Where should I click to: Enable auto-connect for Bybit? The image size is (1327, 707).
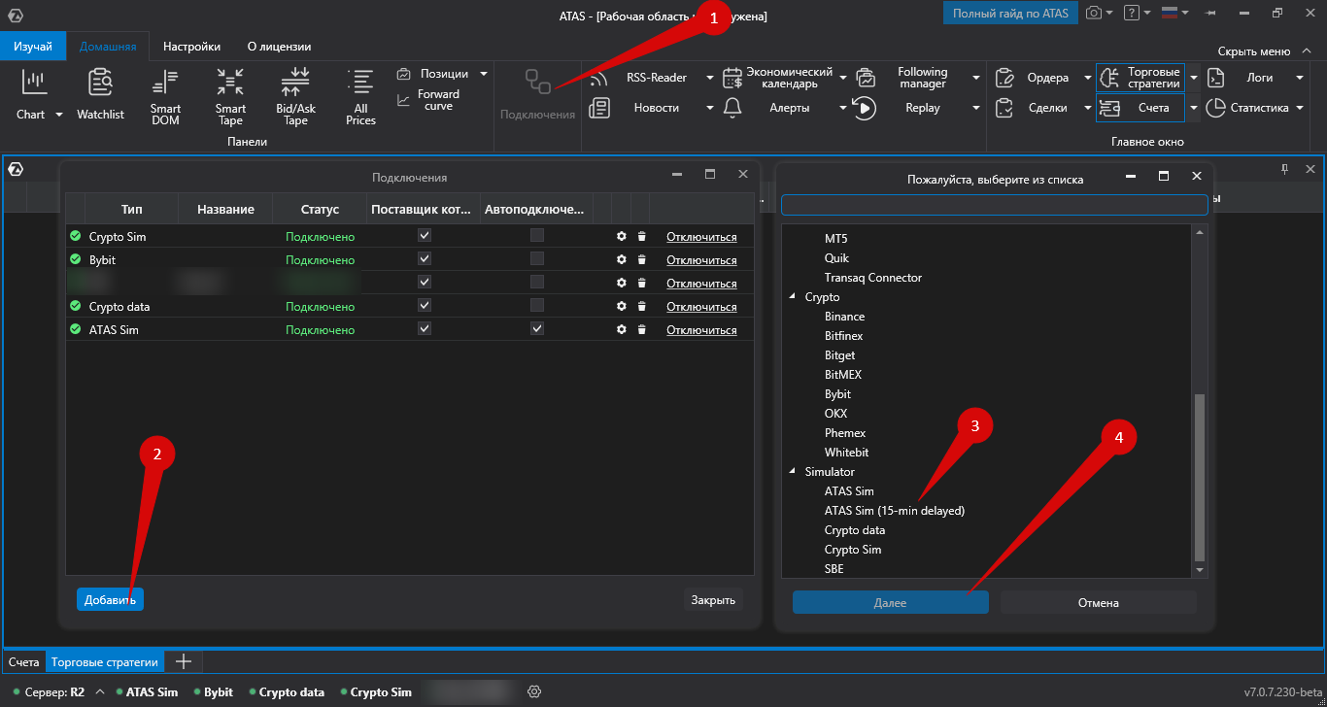(537, 258)
